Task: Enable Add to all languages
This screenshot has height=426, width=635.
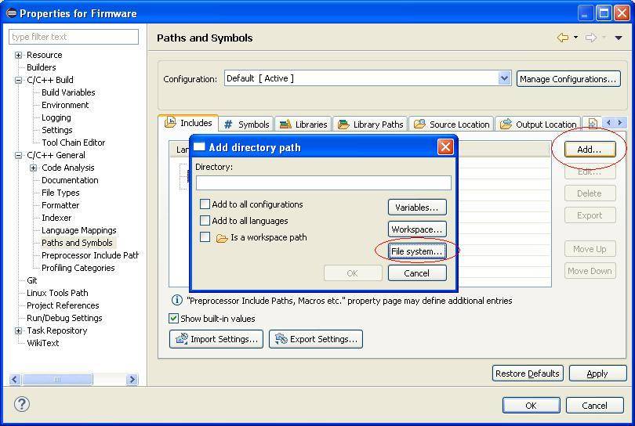Action: tap(205, 221)
